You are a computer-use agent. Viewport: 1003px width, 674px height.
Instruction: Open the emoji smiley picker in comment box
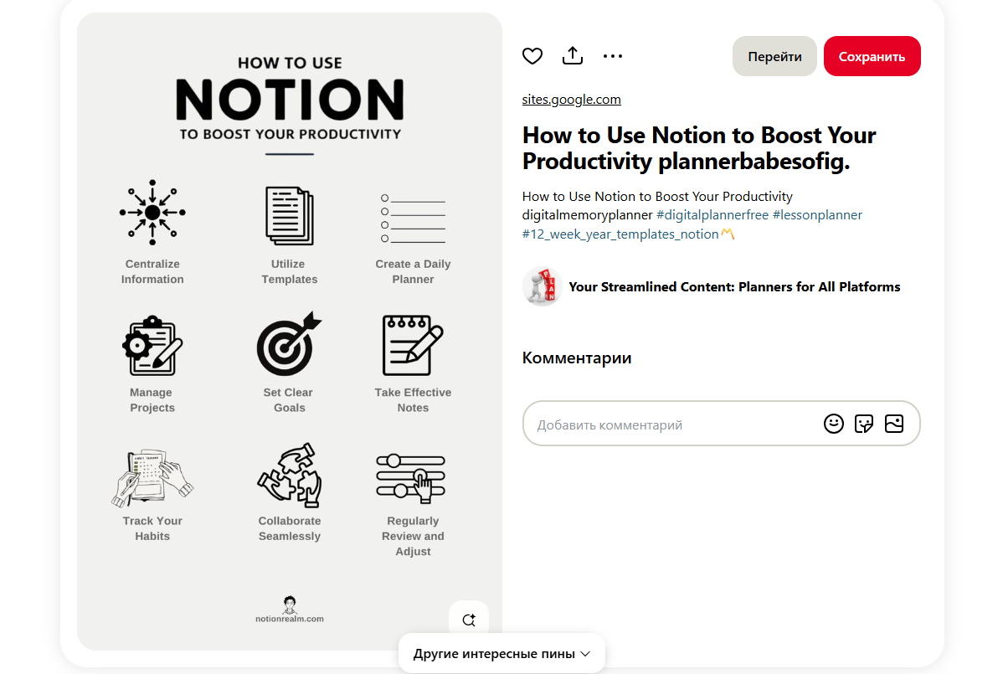pos(834,424)
